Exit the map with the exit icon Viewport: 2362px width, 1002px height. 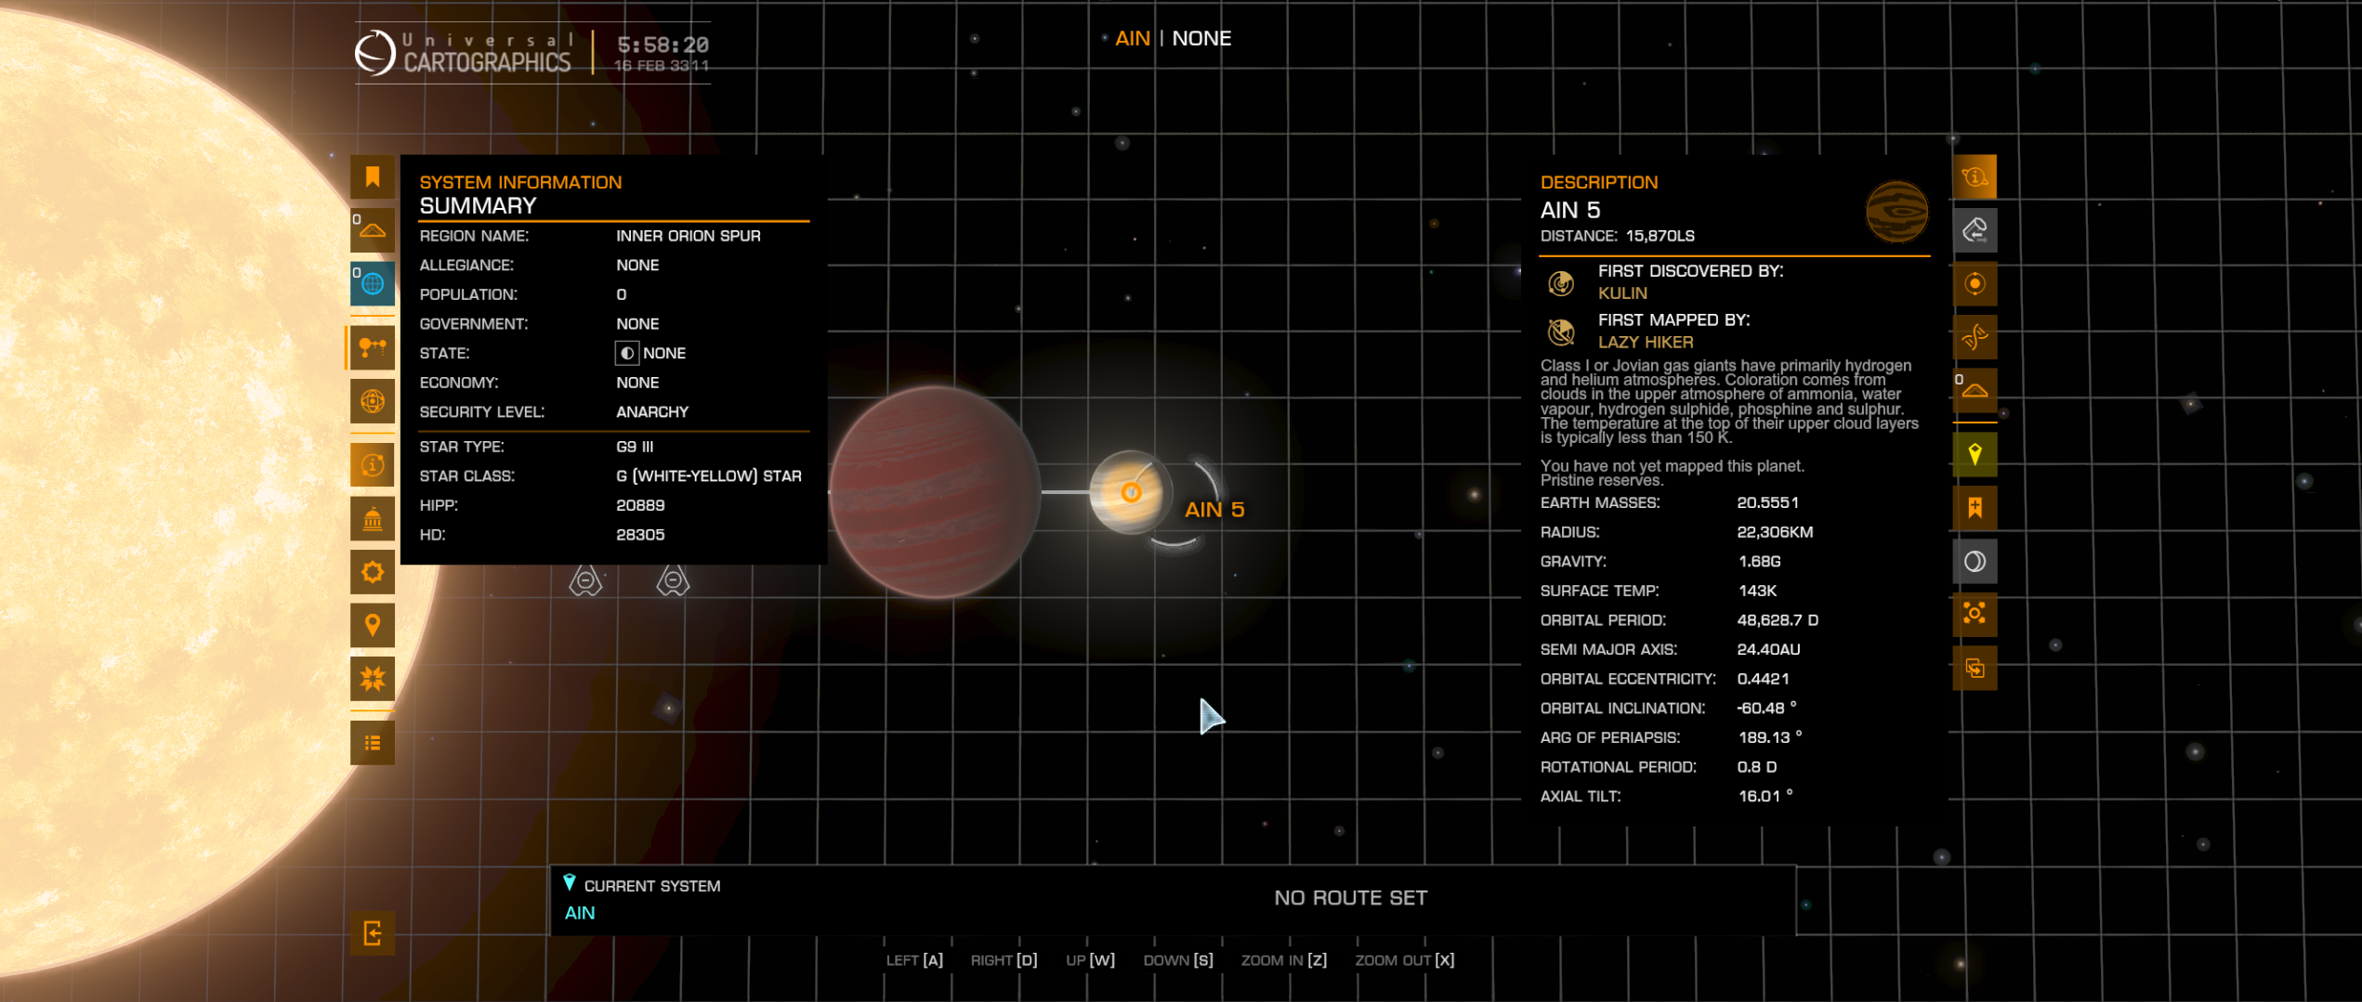[x=373, y=932]
